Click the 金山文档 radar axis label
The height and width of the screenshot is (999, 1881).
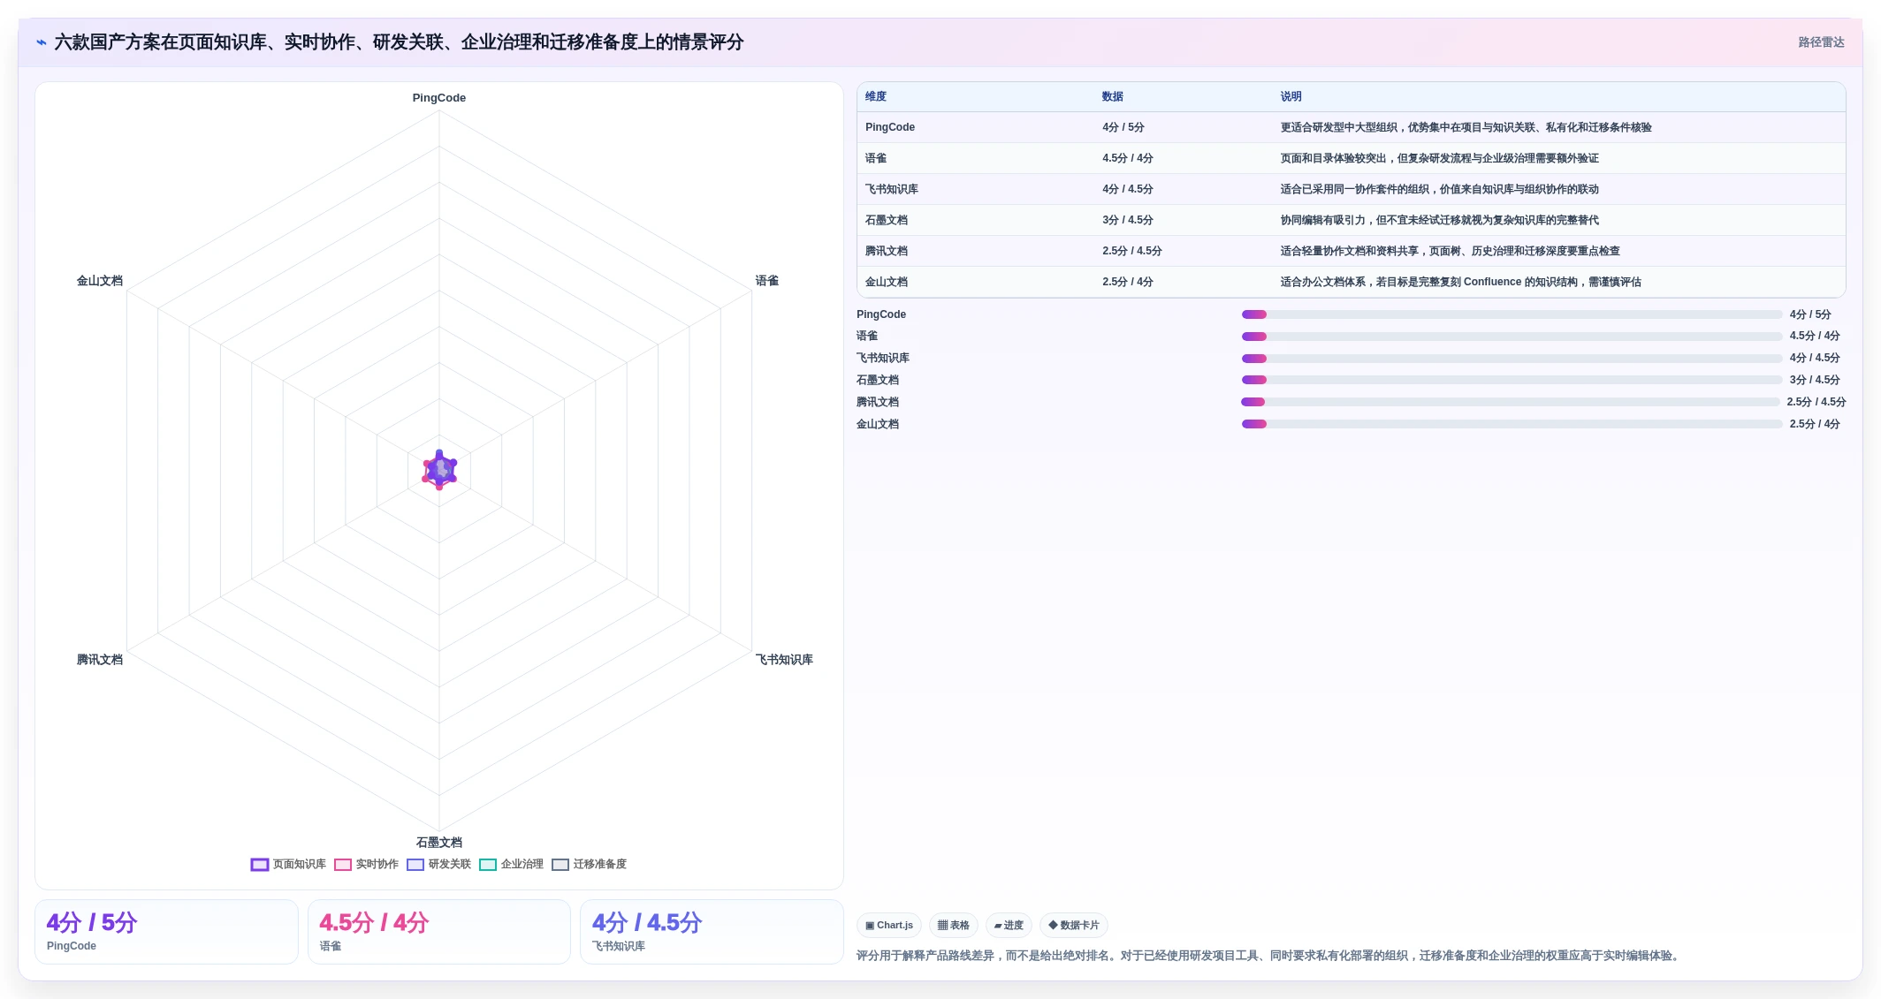pos(100,281)
